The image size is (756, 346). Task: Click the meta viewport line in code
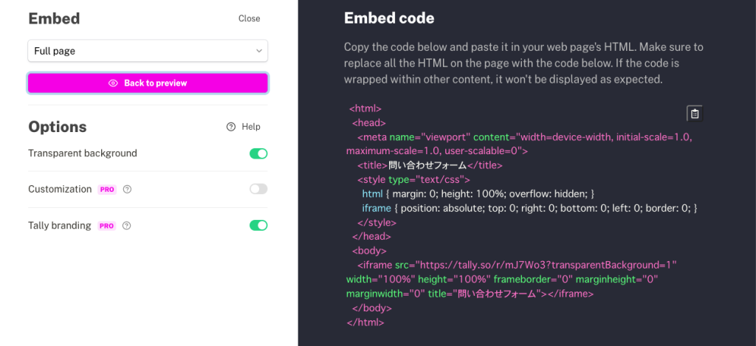520,144
